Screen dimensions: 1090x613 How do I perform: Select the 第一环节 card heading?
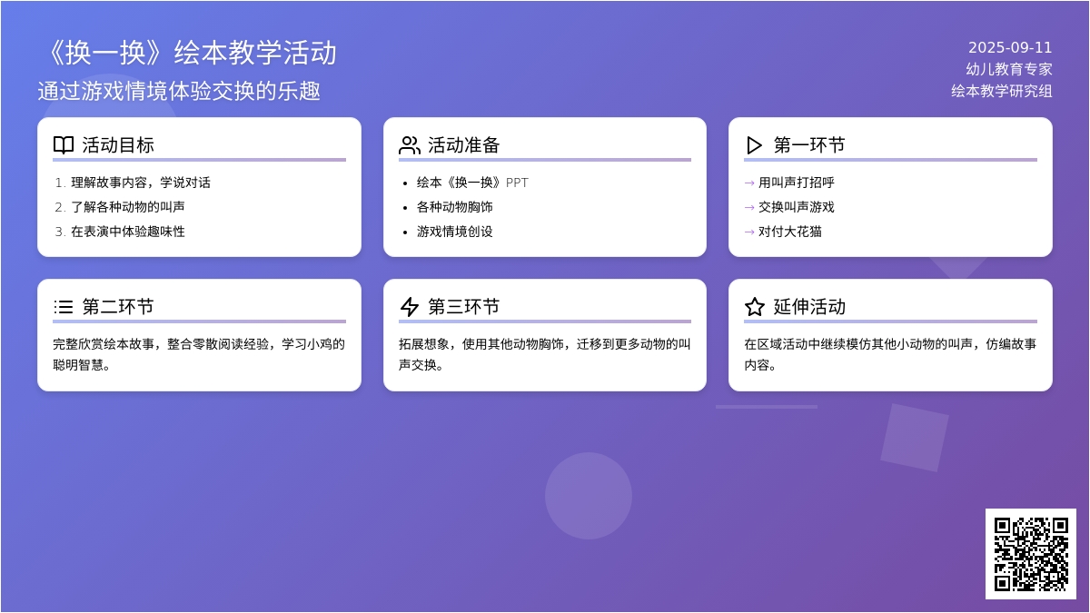809,145
